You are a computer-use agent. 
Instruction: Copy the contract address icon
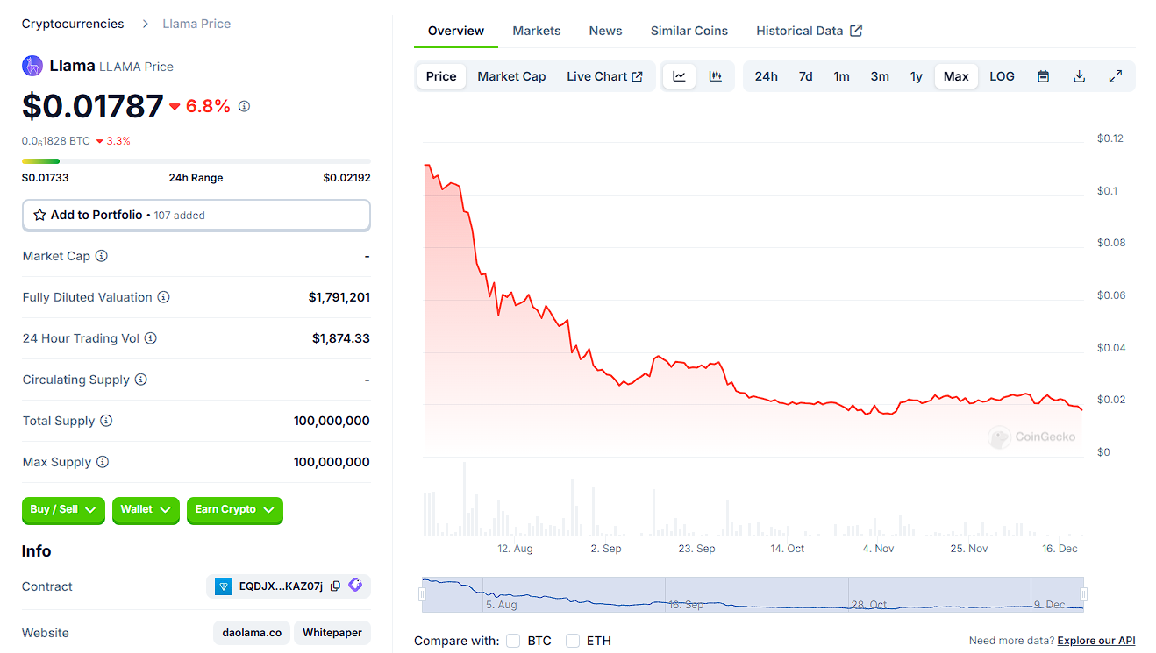pos(335,586)
